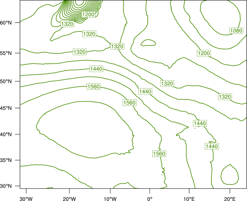Select the 30°N latitude axis label
Viewport: 247px width, 201px height.
coord(6,186)
